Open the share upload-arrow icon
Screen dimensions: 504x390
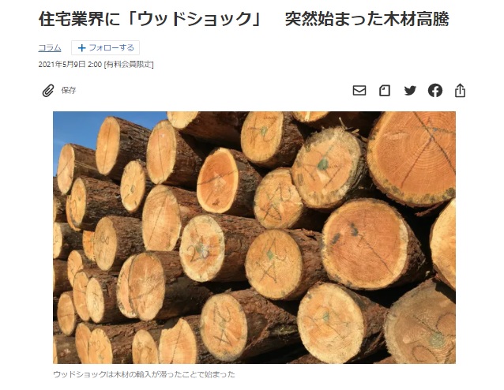click(x=460, y=90)
